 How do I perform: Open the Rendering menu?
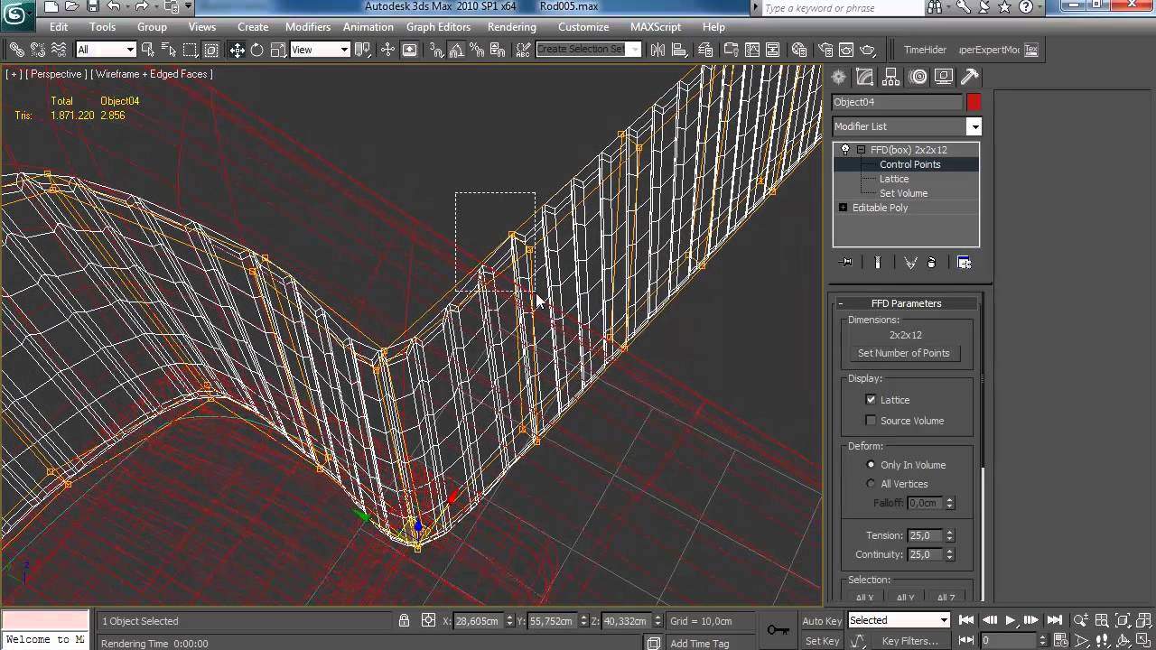(x=512, y=27)
